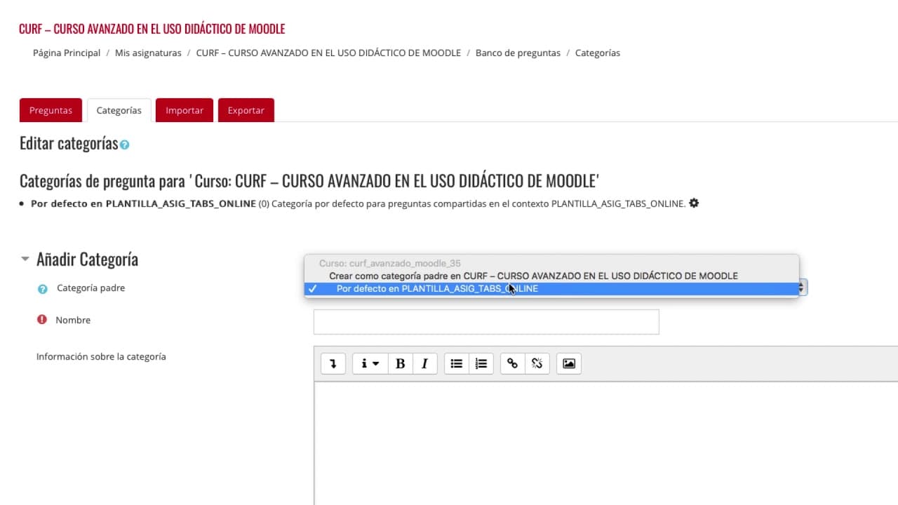Click the 'Editar categorías' heading text

pyautogui.click(x=69, y=143)
